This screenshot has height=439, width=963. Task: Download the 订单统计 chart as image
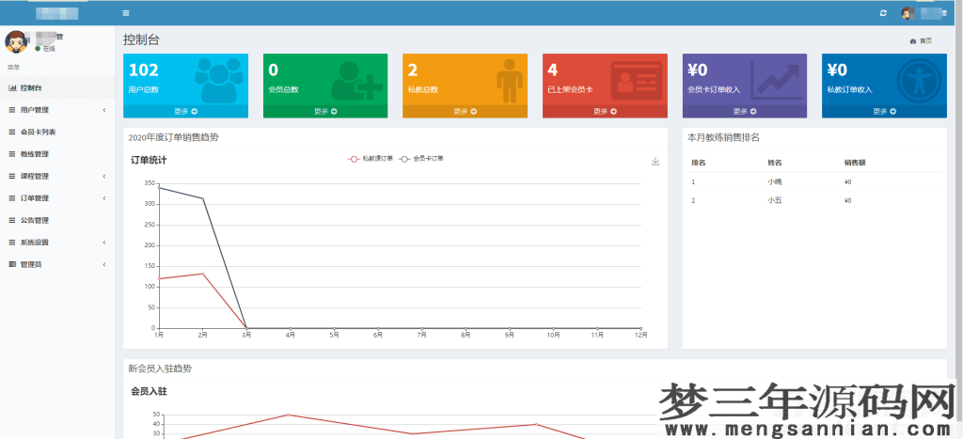tap(655, 162)
